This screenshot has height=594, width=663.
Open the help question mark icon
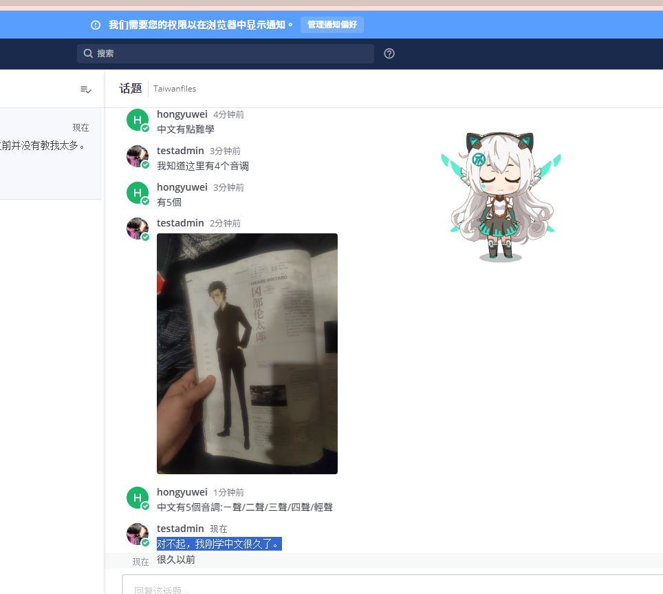pyautogui.click(x=389, y=54)
